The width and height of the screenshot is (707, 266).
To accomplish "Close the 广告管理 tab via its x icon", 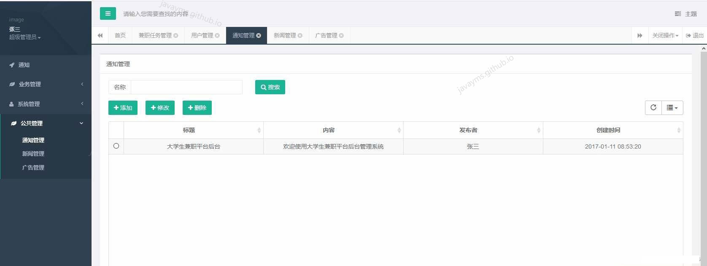I will (x=341, y=35).
